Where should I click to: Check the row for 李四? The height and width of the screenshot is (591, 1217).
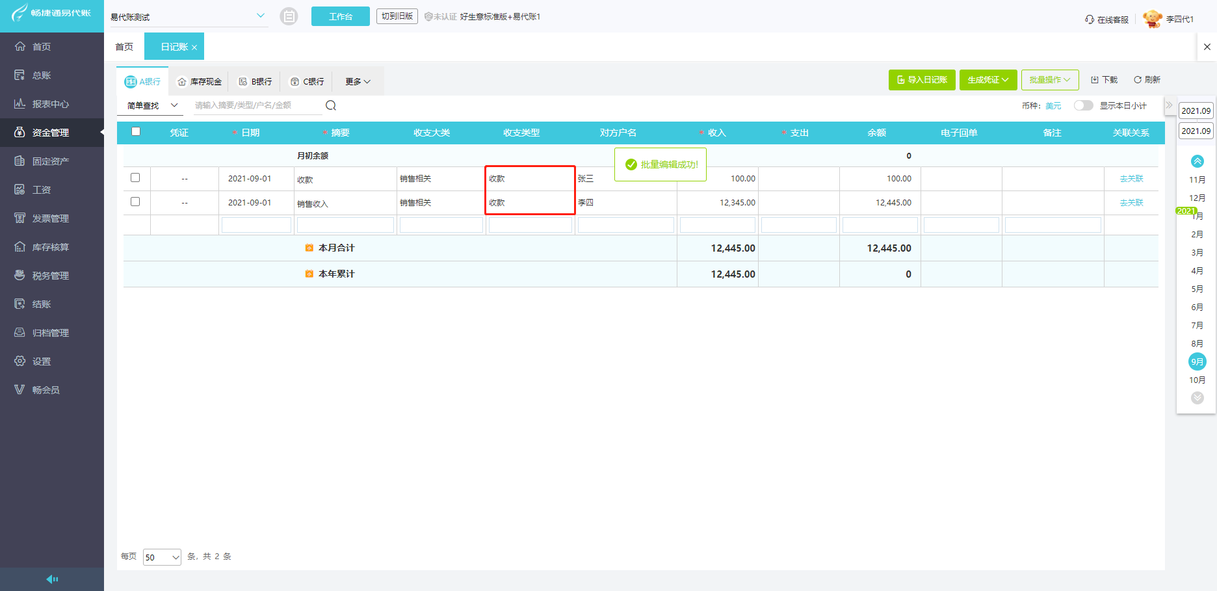(135, 202)
